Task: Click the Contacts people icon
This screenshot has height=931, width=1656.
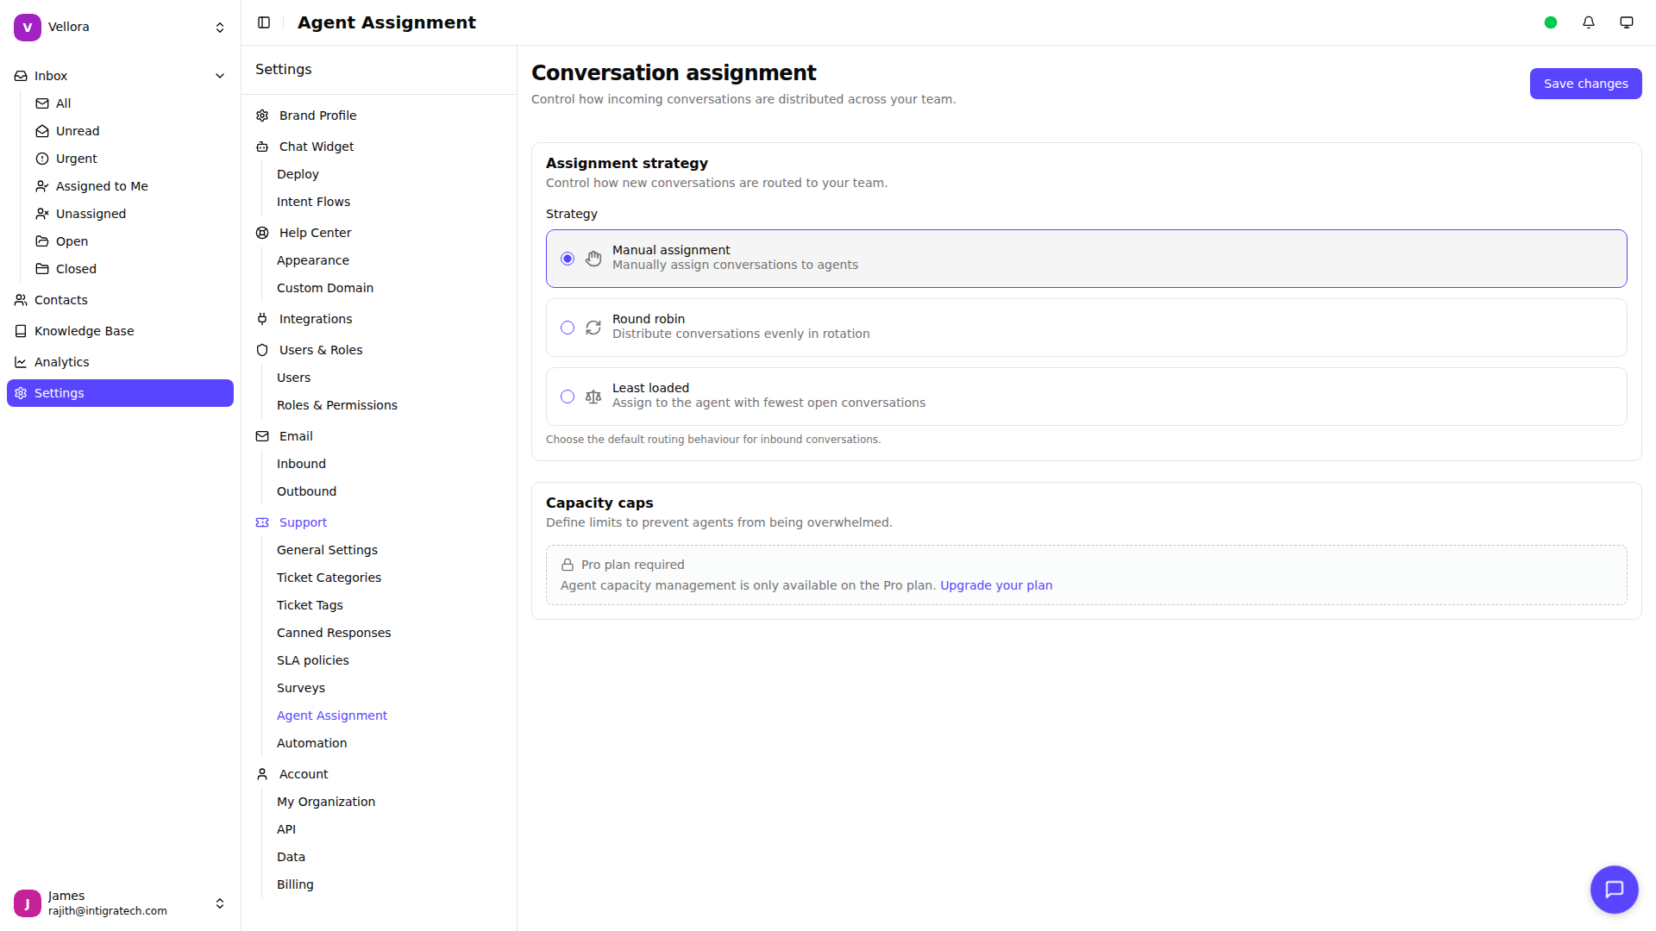Action: click(x=21, y=300)
